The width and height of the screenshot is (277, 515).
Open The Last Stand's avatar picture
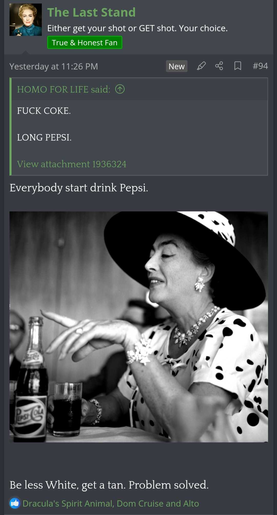[x=26, y=20]
